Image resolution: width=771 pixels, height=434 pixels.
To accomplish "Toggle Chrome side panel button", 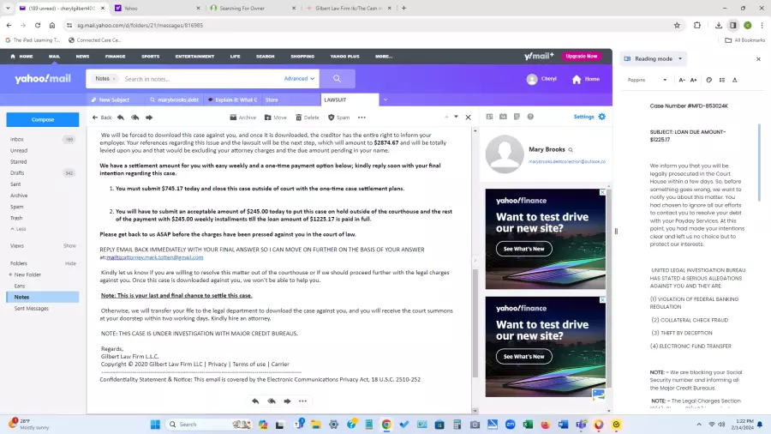I will 733,25.
